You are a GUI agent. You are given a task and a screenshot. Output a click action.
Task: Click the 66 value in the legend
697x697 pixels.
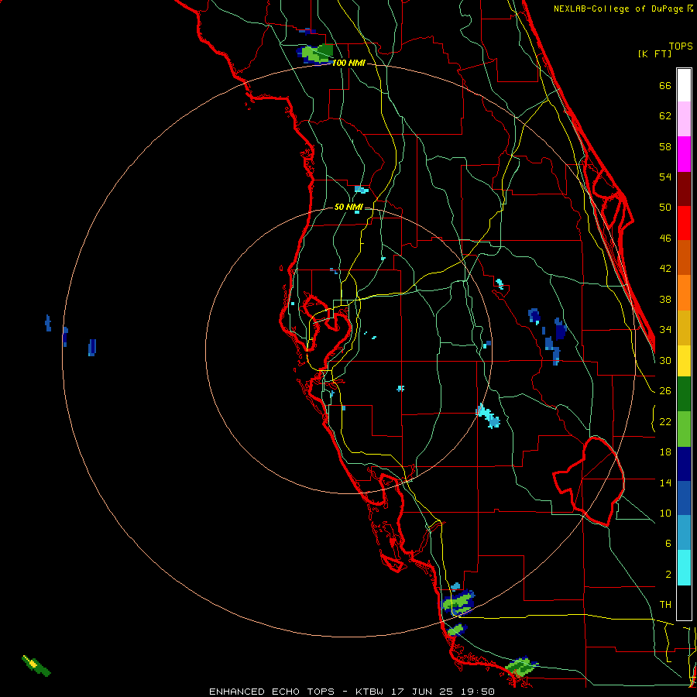(x=665, y=86)
